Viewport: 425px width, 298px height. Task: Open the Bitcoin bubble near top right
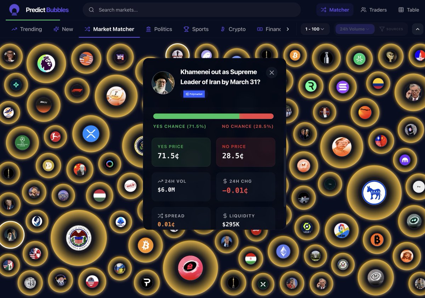pos(295,55)
